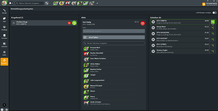
Task: Accept incoming call from Christine Kluge
Action: pos(74,23)
